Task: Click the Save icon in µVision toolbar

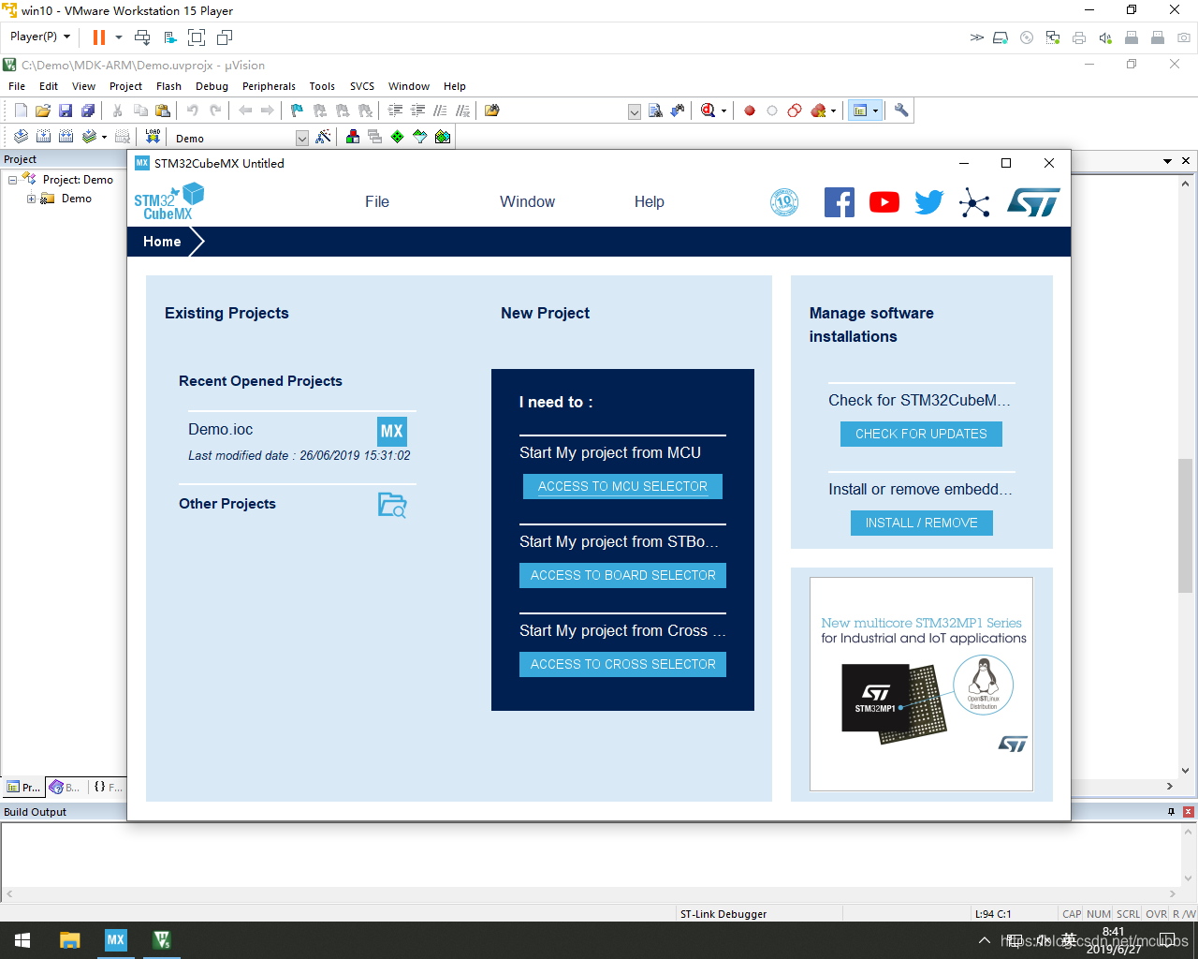Action: (66, 111)
